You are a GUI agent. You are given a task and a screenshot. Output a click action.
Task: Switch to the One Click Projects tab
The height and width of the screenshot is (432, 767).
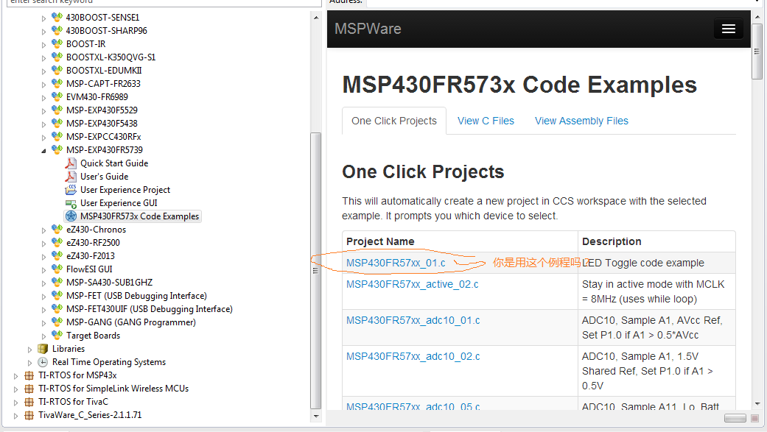tap(393, 121)
